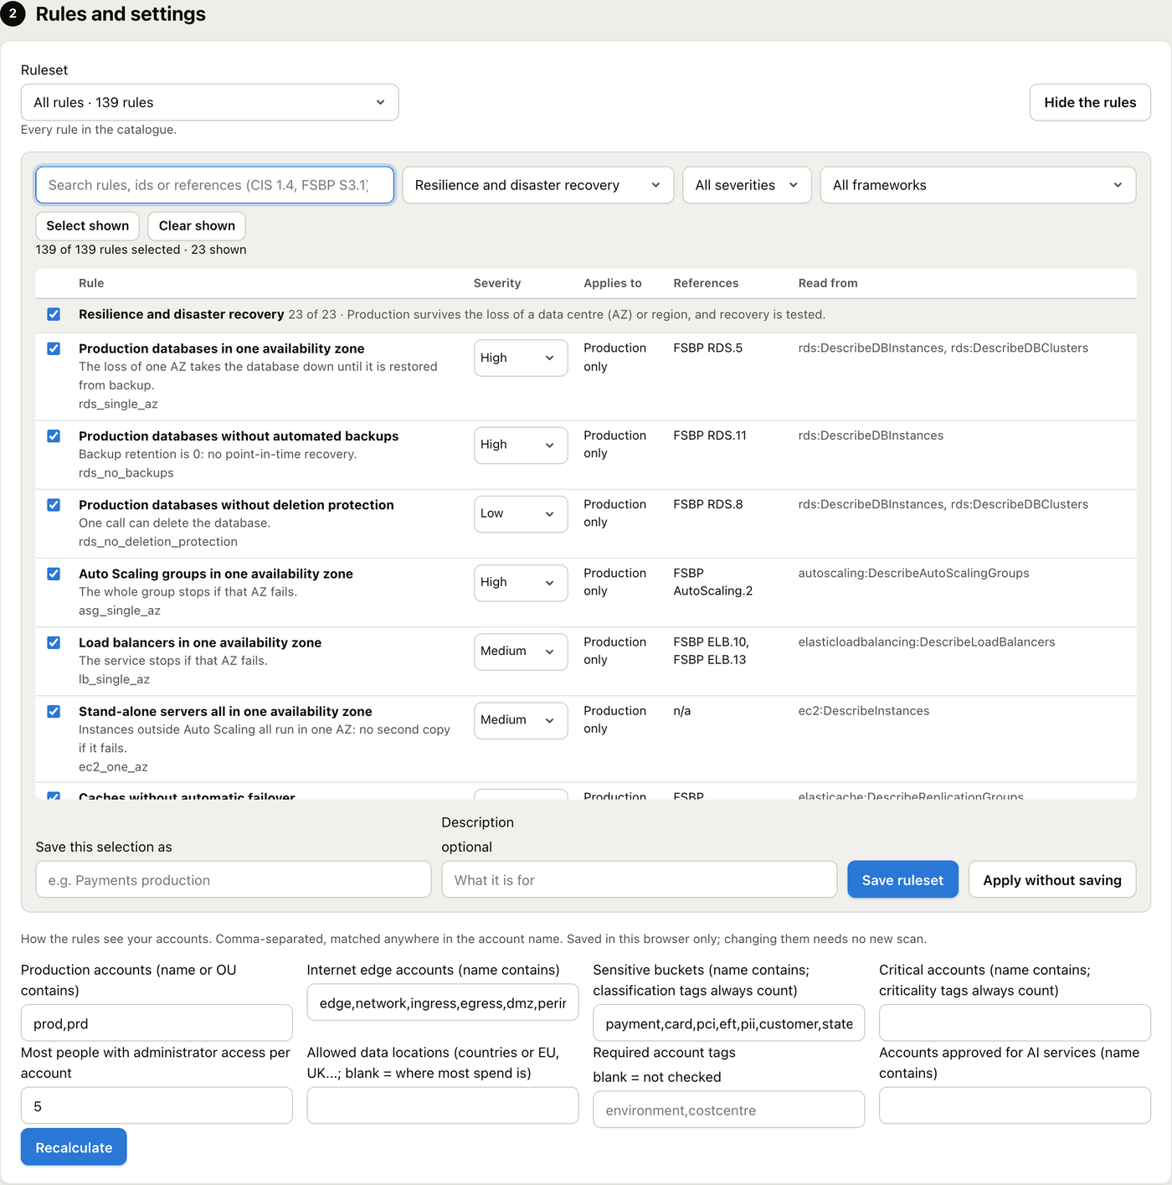Click the ec2:DescribeInstances text
The width and height of the screenshot is (1172, 1185).
(864, 711)
